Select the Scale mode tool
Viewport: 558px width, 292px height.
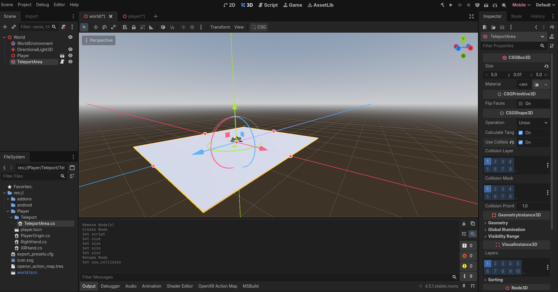click(113, 27)
